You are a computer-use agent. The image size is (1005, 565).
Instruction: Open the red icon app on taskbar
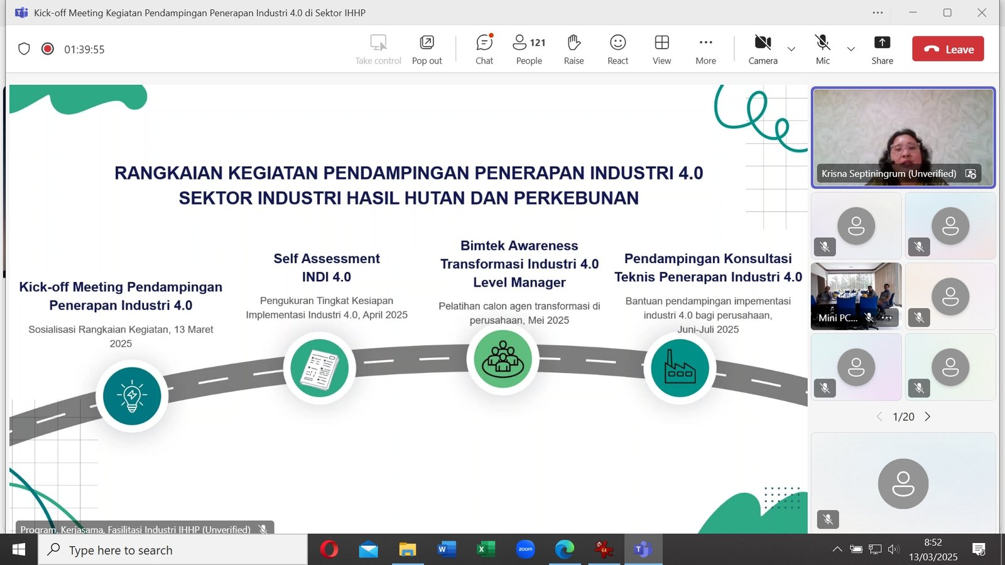(604, 550)
